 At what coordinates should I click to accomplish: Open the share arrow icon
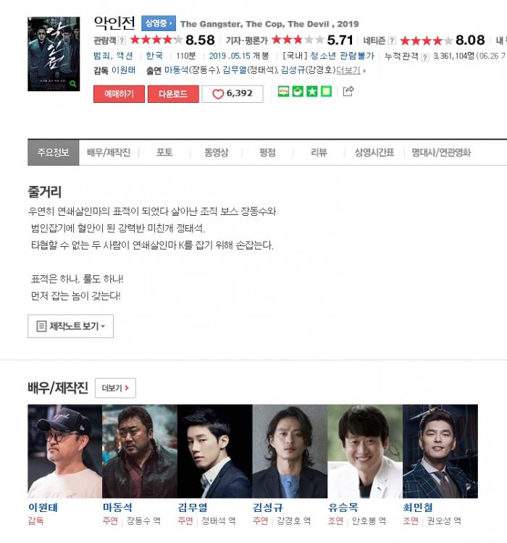point(348,91)
